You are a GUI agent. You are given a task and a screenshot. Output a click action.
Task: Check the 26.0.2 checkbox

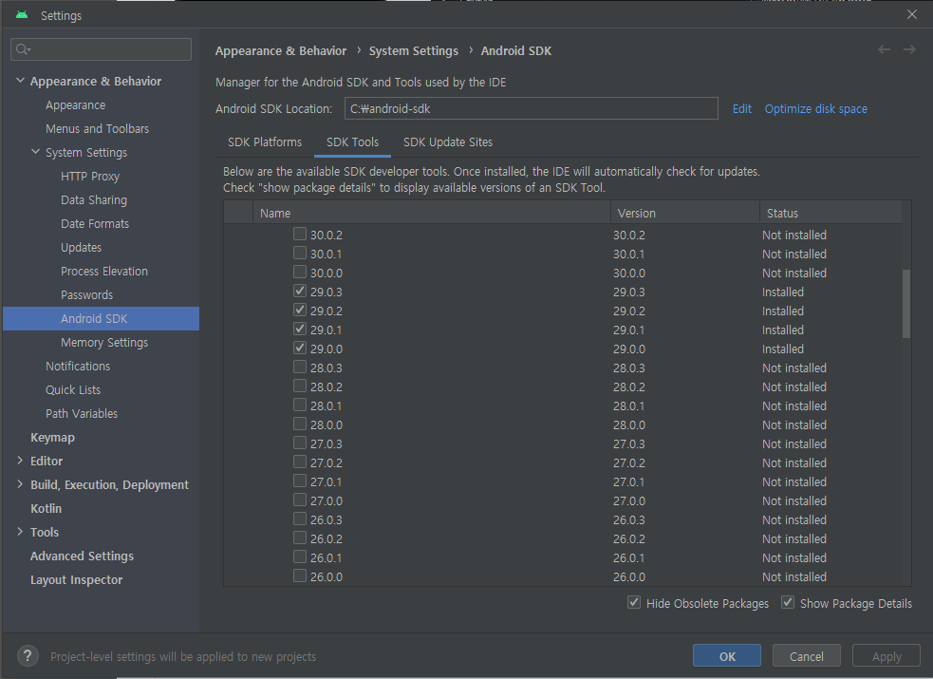(300, 538)
